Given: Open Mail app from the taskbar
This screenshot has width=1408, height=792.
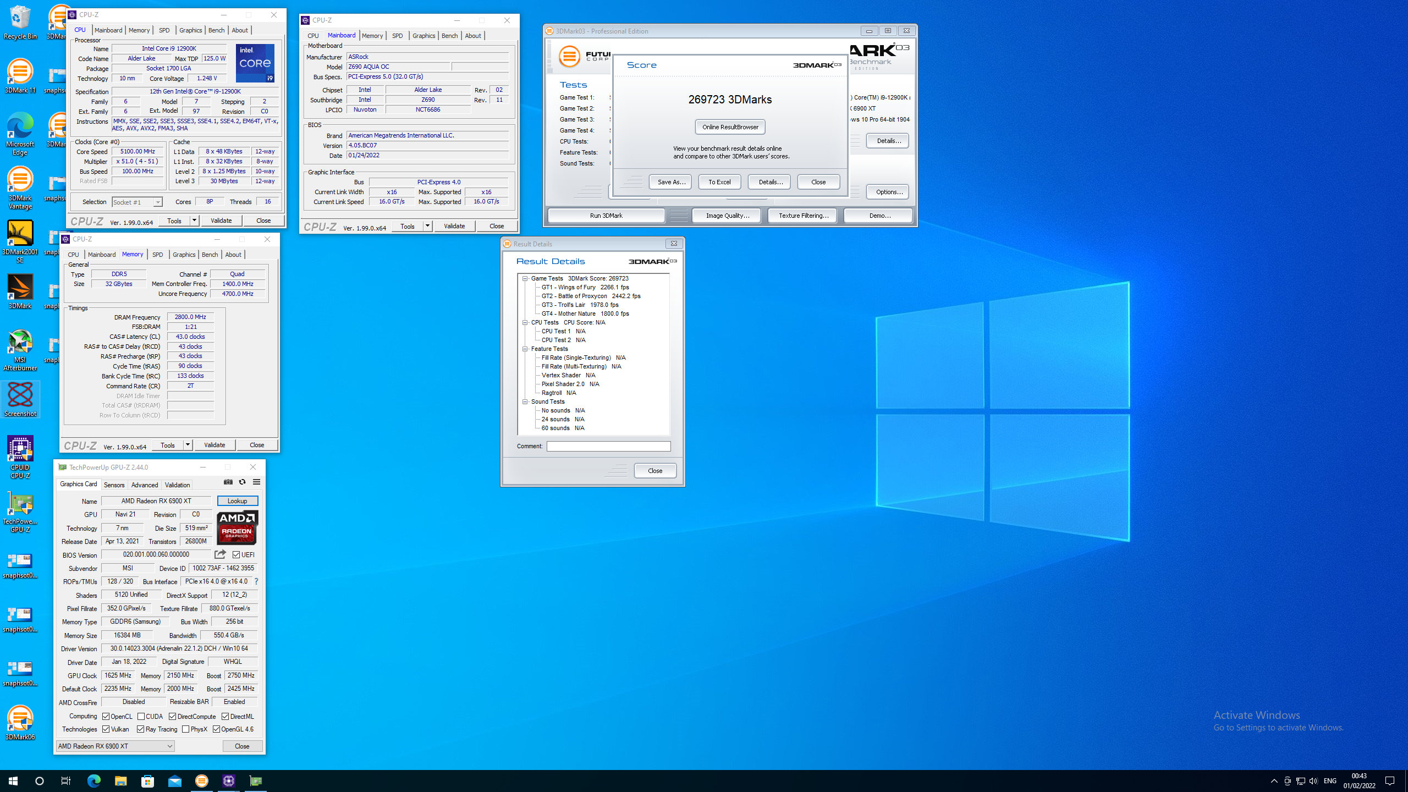Looking at the screenshot, I should pyautogui.click(x=175, y=781).
